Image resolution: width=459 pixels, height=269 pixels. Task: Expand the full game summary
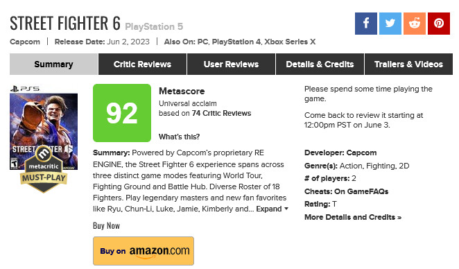(272, 209)
